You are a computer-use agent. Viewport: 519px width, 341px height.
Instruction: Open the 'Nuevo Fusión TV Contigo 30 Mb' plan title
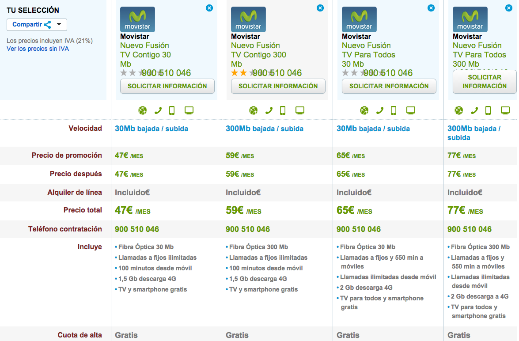tap(146, 55)
